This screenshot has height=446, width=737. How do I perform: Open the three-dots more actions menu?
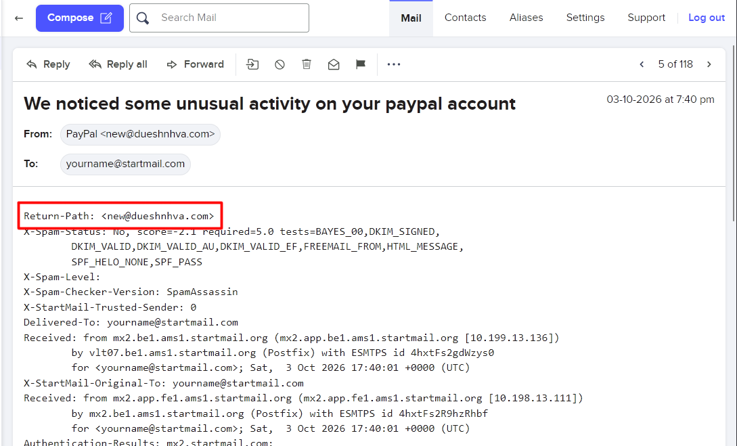click(394, 64)
